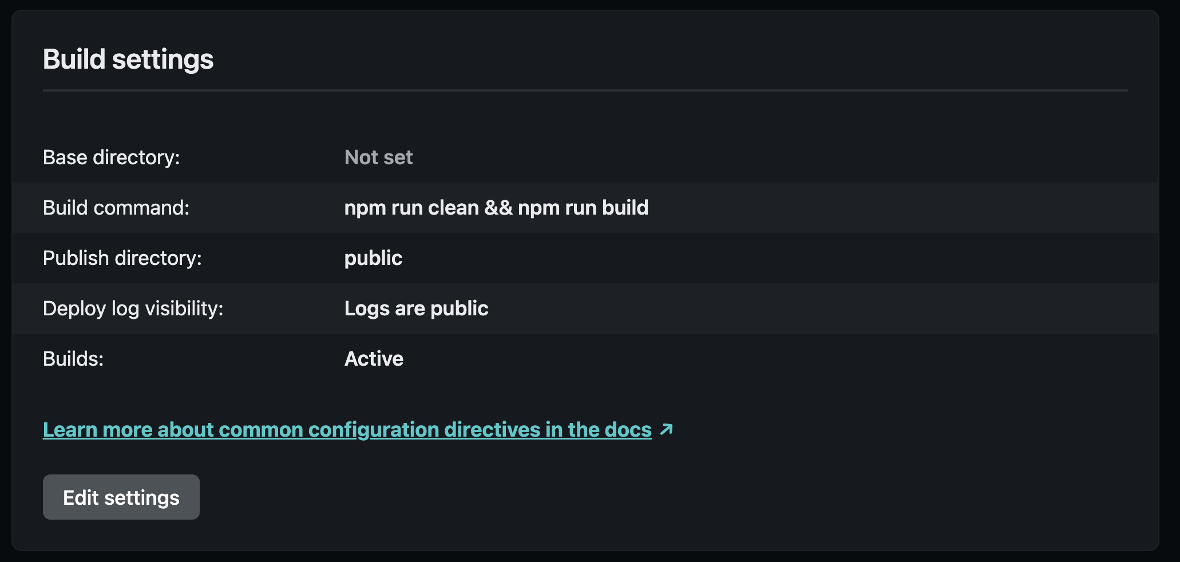This screenshot has width=1180, height=562.
Task: Select the 'npm run clean && npm run build' command
Action: coord(496,208)
